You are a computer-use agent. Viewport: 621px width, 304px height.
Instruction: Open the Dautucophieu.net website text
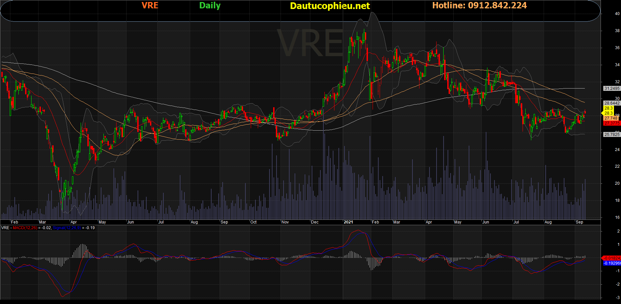(x=330, y=6)
